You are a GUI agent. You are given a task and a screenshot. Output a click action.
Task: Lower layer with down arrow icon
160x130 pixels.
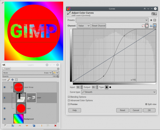point(27,126)
